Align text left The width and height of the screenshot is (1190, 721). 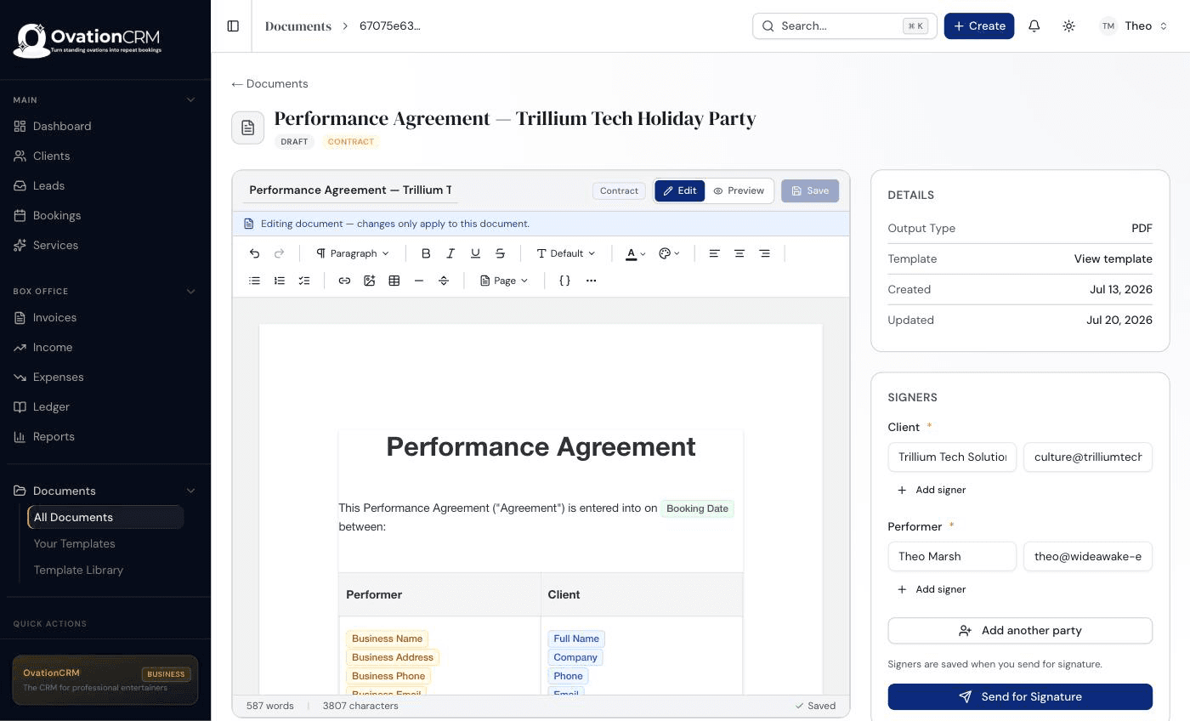click(714, 253)
